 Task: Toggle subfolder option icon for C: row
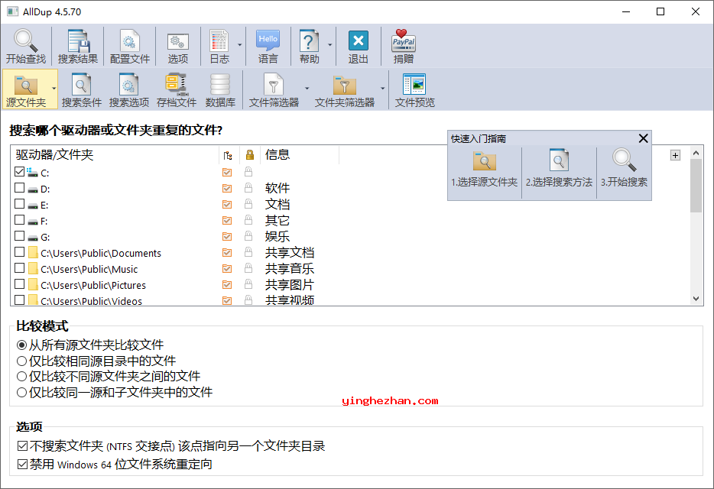(x=227, y=172)
